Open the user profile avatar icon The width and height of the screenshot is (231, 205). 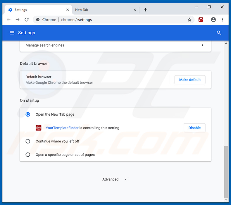(213, 20)
